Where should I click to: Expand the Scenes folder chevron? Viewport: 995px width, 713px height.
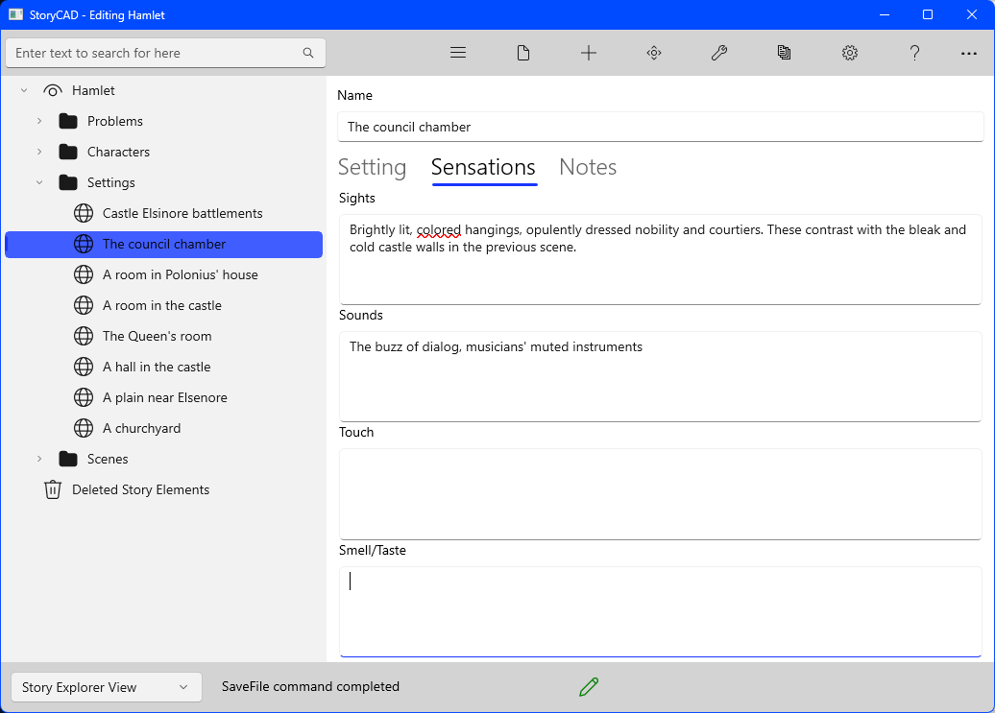pyautogui.click(x=39, y=459)
